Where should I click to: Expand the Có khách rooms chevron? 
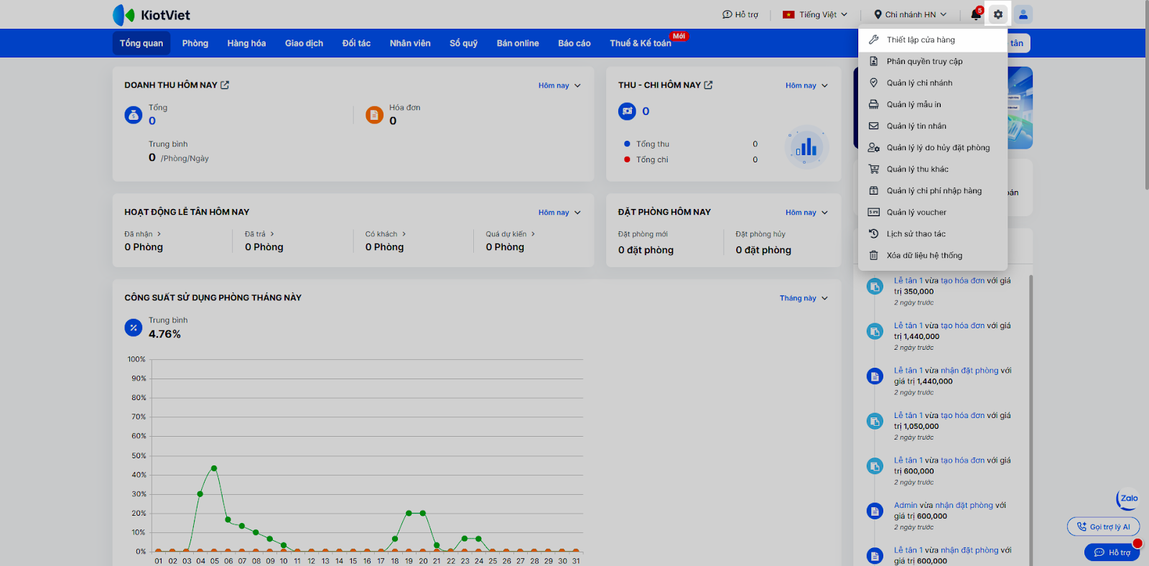tap(404, 234)
